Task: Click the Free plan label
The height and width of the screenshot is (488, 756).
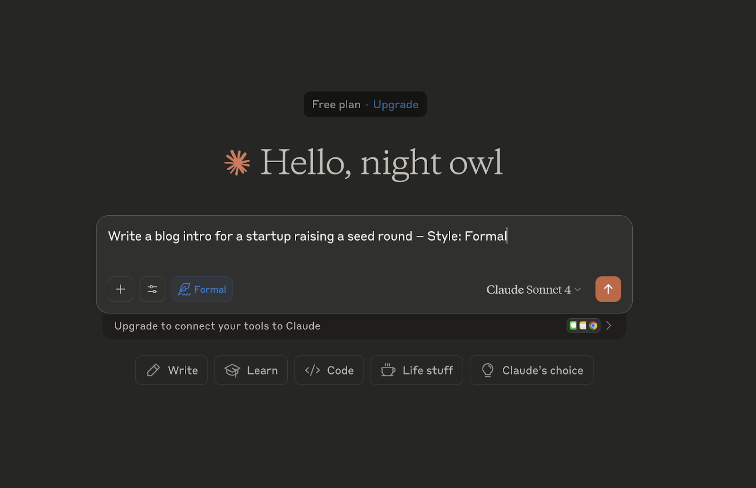Action: (336, 105)
